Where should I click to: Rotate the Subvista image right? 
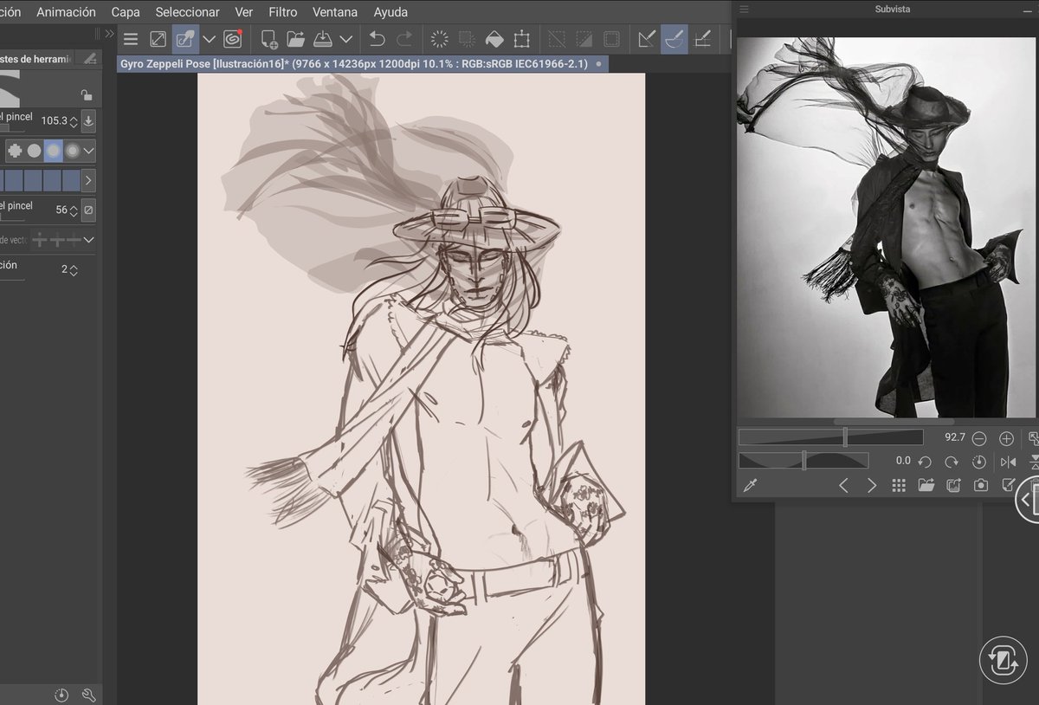click(x=952, y=462)
